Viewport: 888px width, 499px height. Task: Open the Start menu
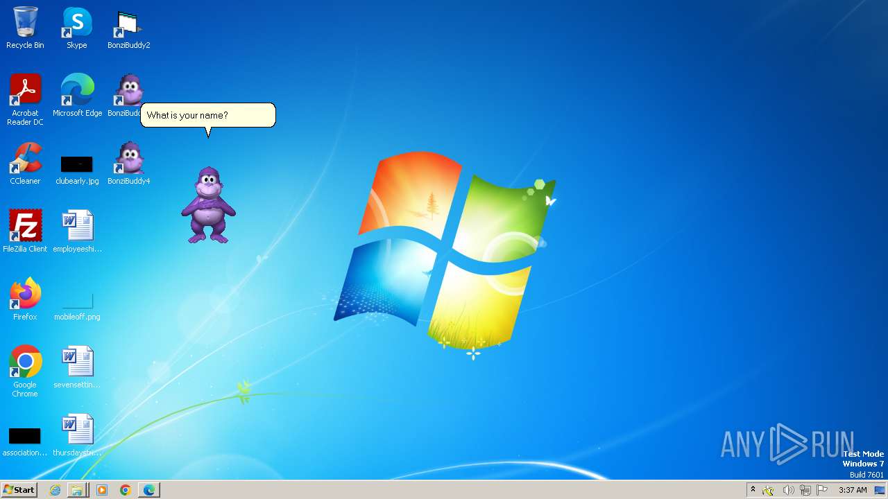tap(19, 490)
